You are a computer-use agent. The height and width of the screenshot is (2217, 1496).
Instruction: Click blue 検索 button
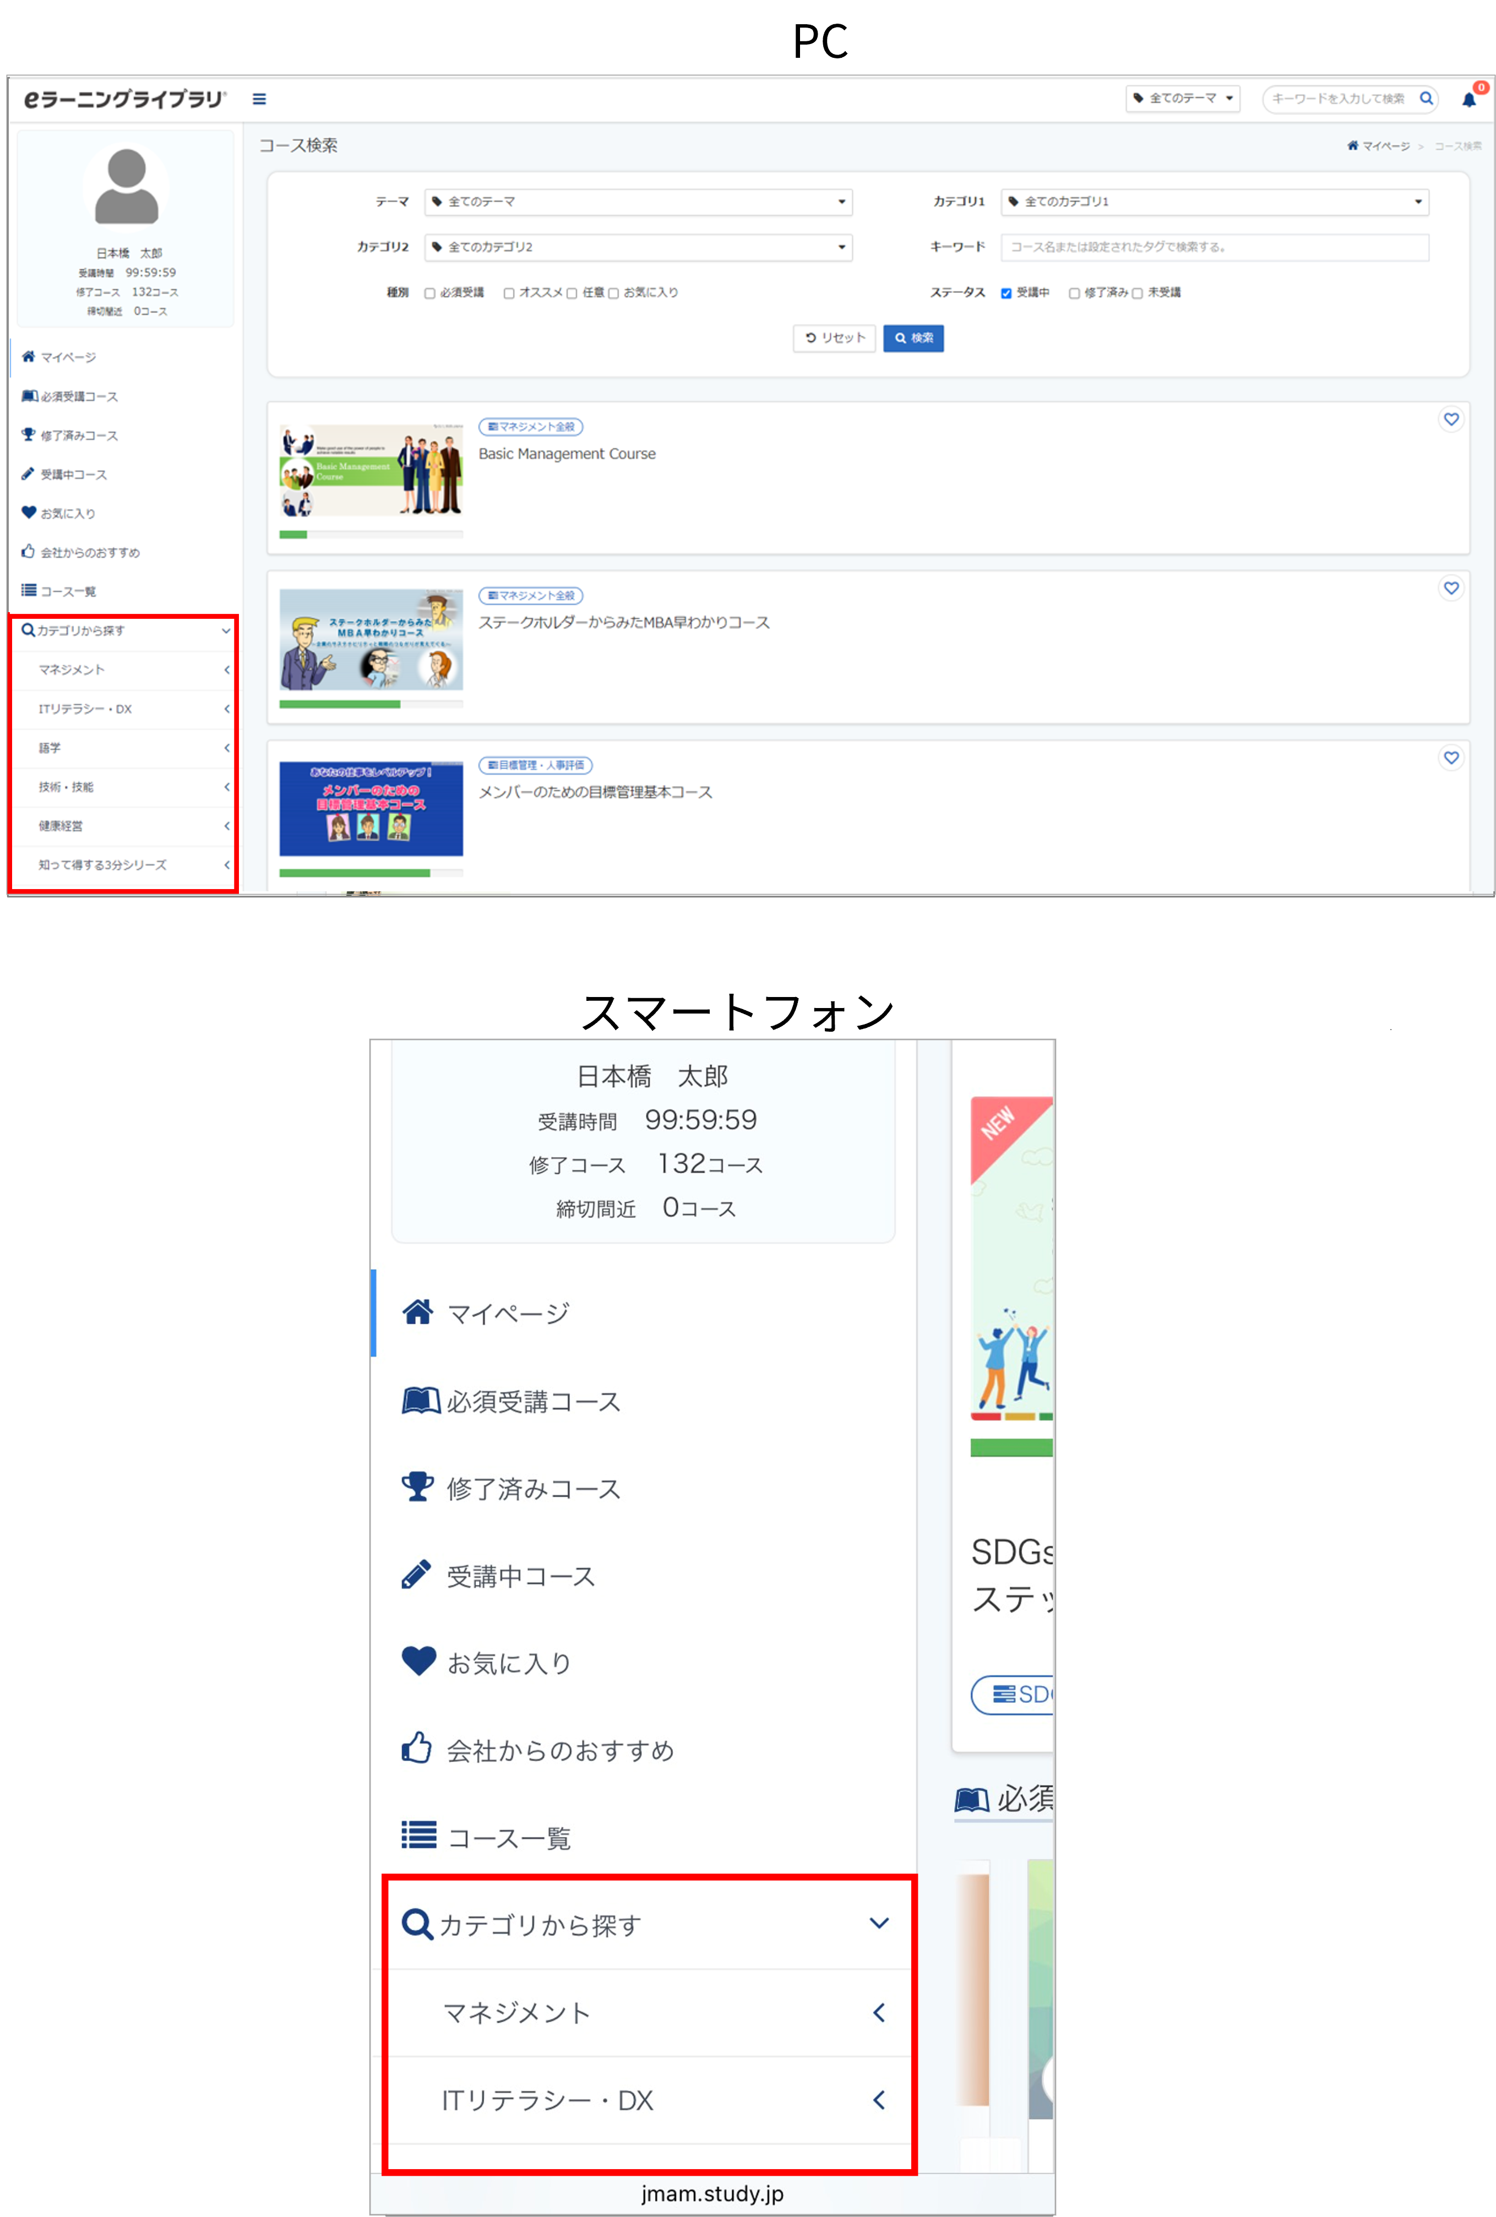(913, 339)
